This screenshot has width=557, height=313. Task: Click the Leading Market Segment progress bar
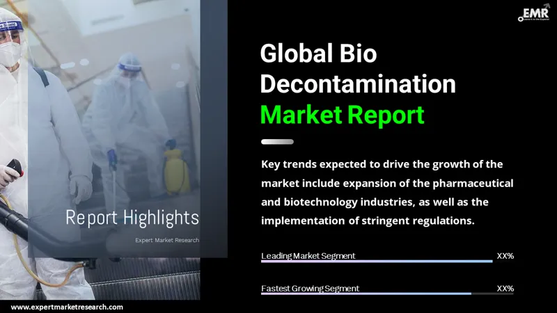(x=377, y=262)
